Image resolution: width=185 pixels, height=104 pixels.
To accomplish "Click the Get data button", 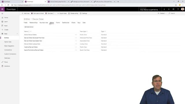I will click(x=49, y=14).
